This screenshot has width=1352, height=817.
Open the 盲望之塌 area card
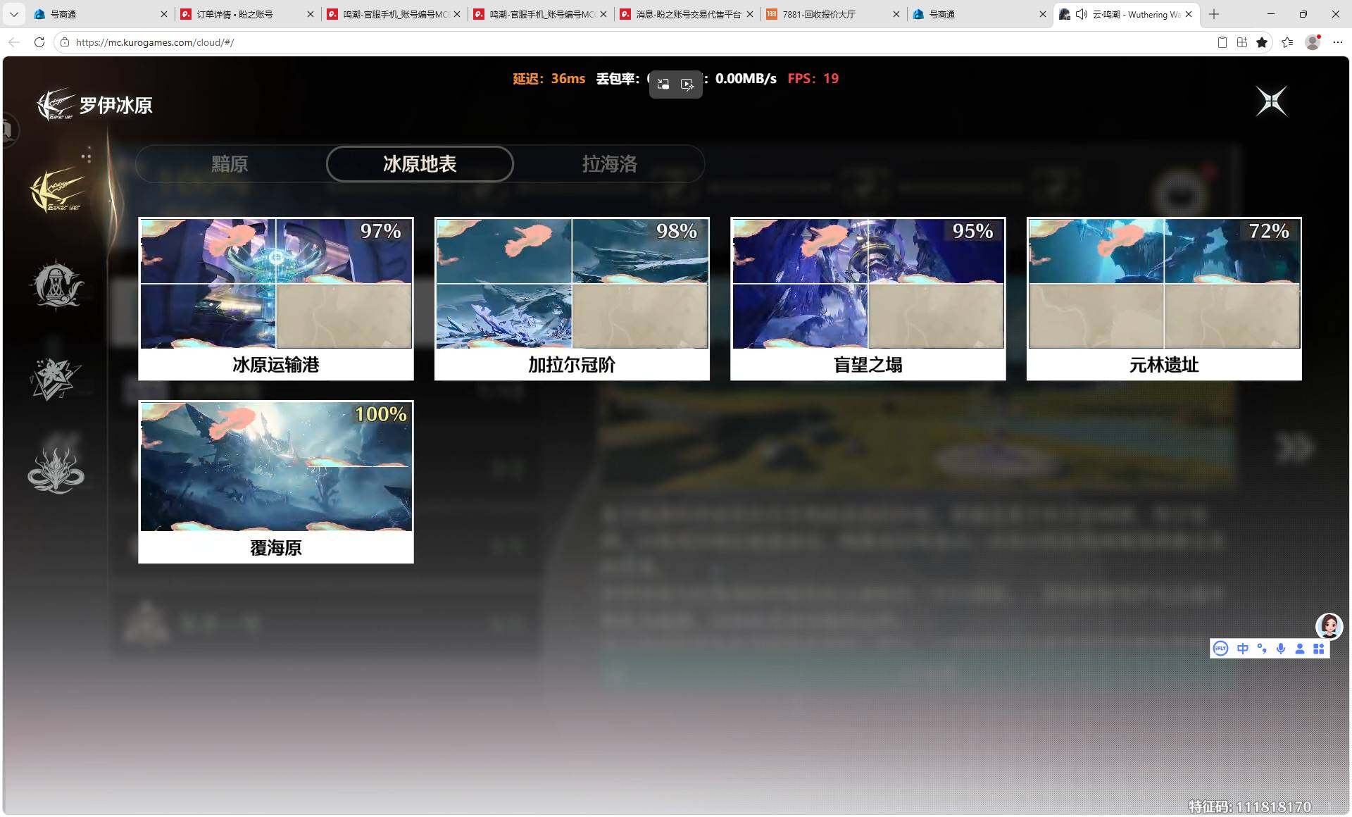click(x=868, y=299)
